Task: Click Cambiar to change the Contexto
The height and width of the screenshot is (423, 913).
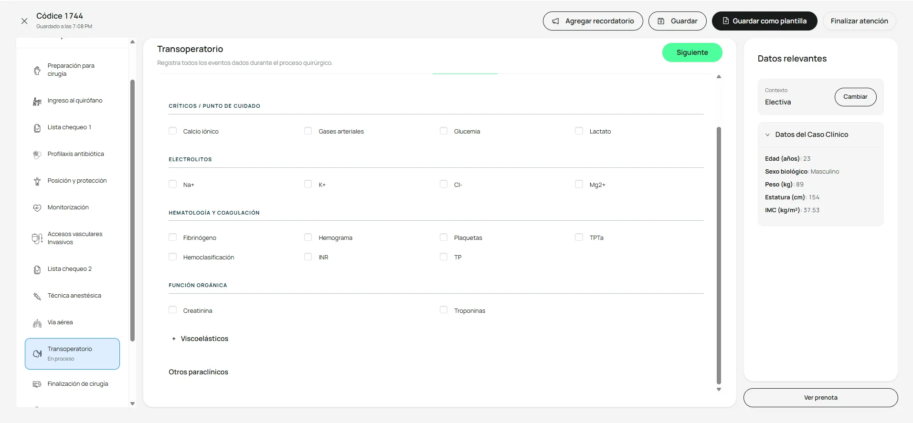Action: tap(855, 97)
